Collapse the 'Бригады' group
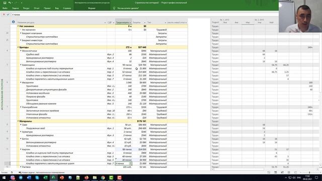Image resolution: width=322 pixels, height=181 pixels. pos(18,47)
